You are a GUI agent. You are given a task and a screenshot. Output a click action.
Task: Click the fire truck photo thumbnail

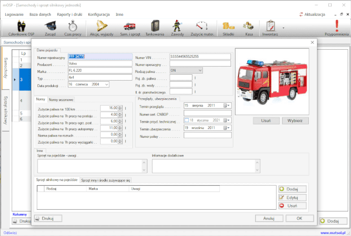pyautogui.click(x=272, y=82)
